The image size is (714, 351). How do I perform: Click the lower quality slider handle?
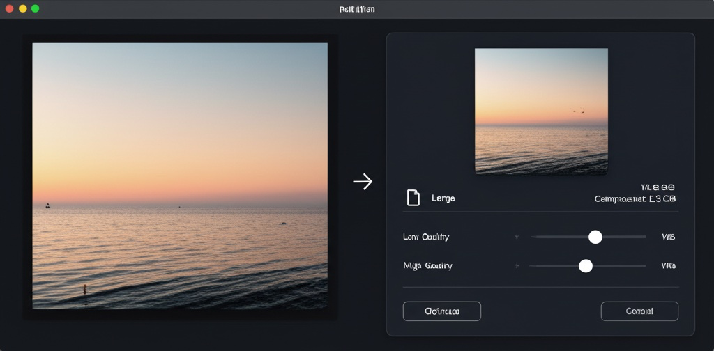pos(586,265)
